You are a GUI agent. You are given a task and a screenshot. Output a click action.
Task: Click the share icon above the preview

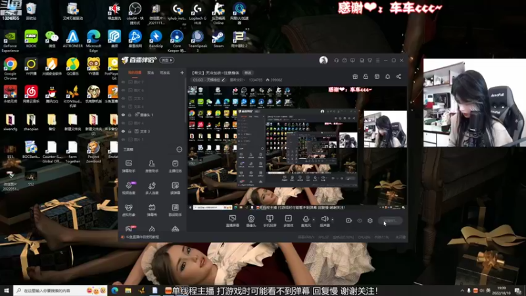click(x=398, y=76)
